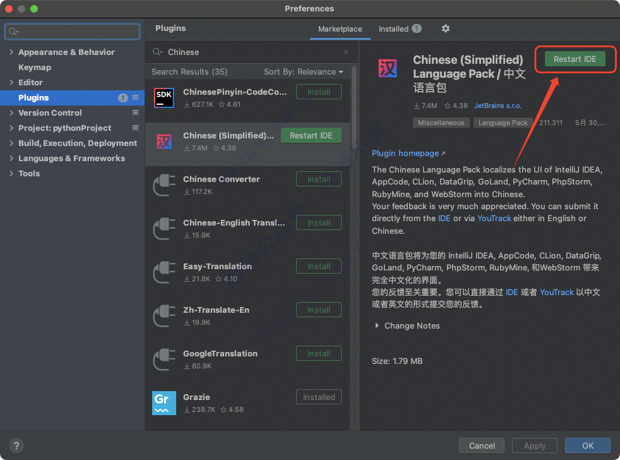Screen dimensions: 620x460
Task: Install ChinesePinyin-CodeCompletion plugin
Action: [319, 92]
